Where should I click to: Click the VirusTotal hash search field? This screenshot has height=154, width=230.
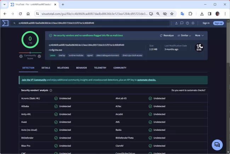[90, 23]
